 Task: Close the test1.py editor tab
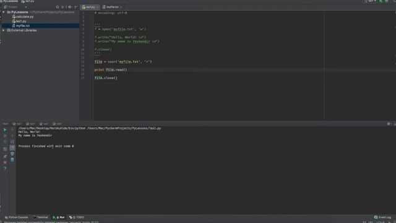(97, 7)
